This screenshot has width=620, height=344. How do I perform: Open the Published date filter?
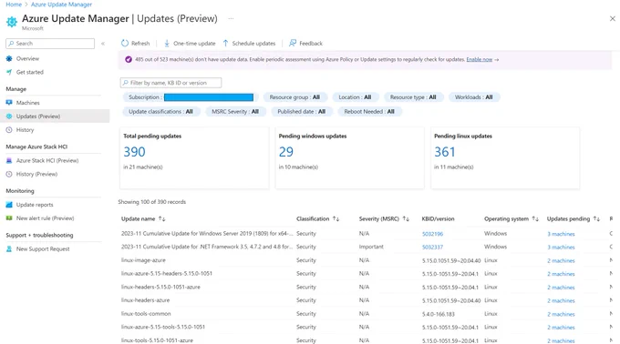(301, 112)
